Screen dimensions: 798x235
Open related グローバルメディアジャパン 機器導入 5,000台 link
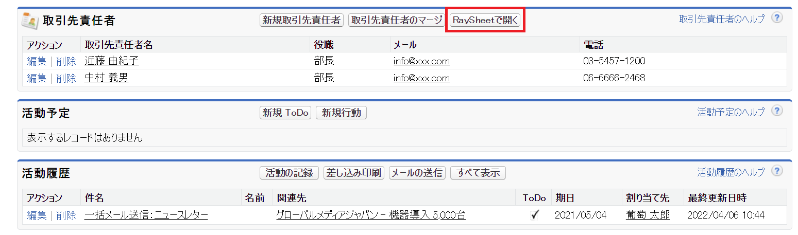point(371,215)
